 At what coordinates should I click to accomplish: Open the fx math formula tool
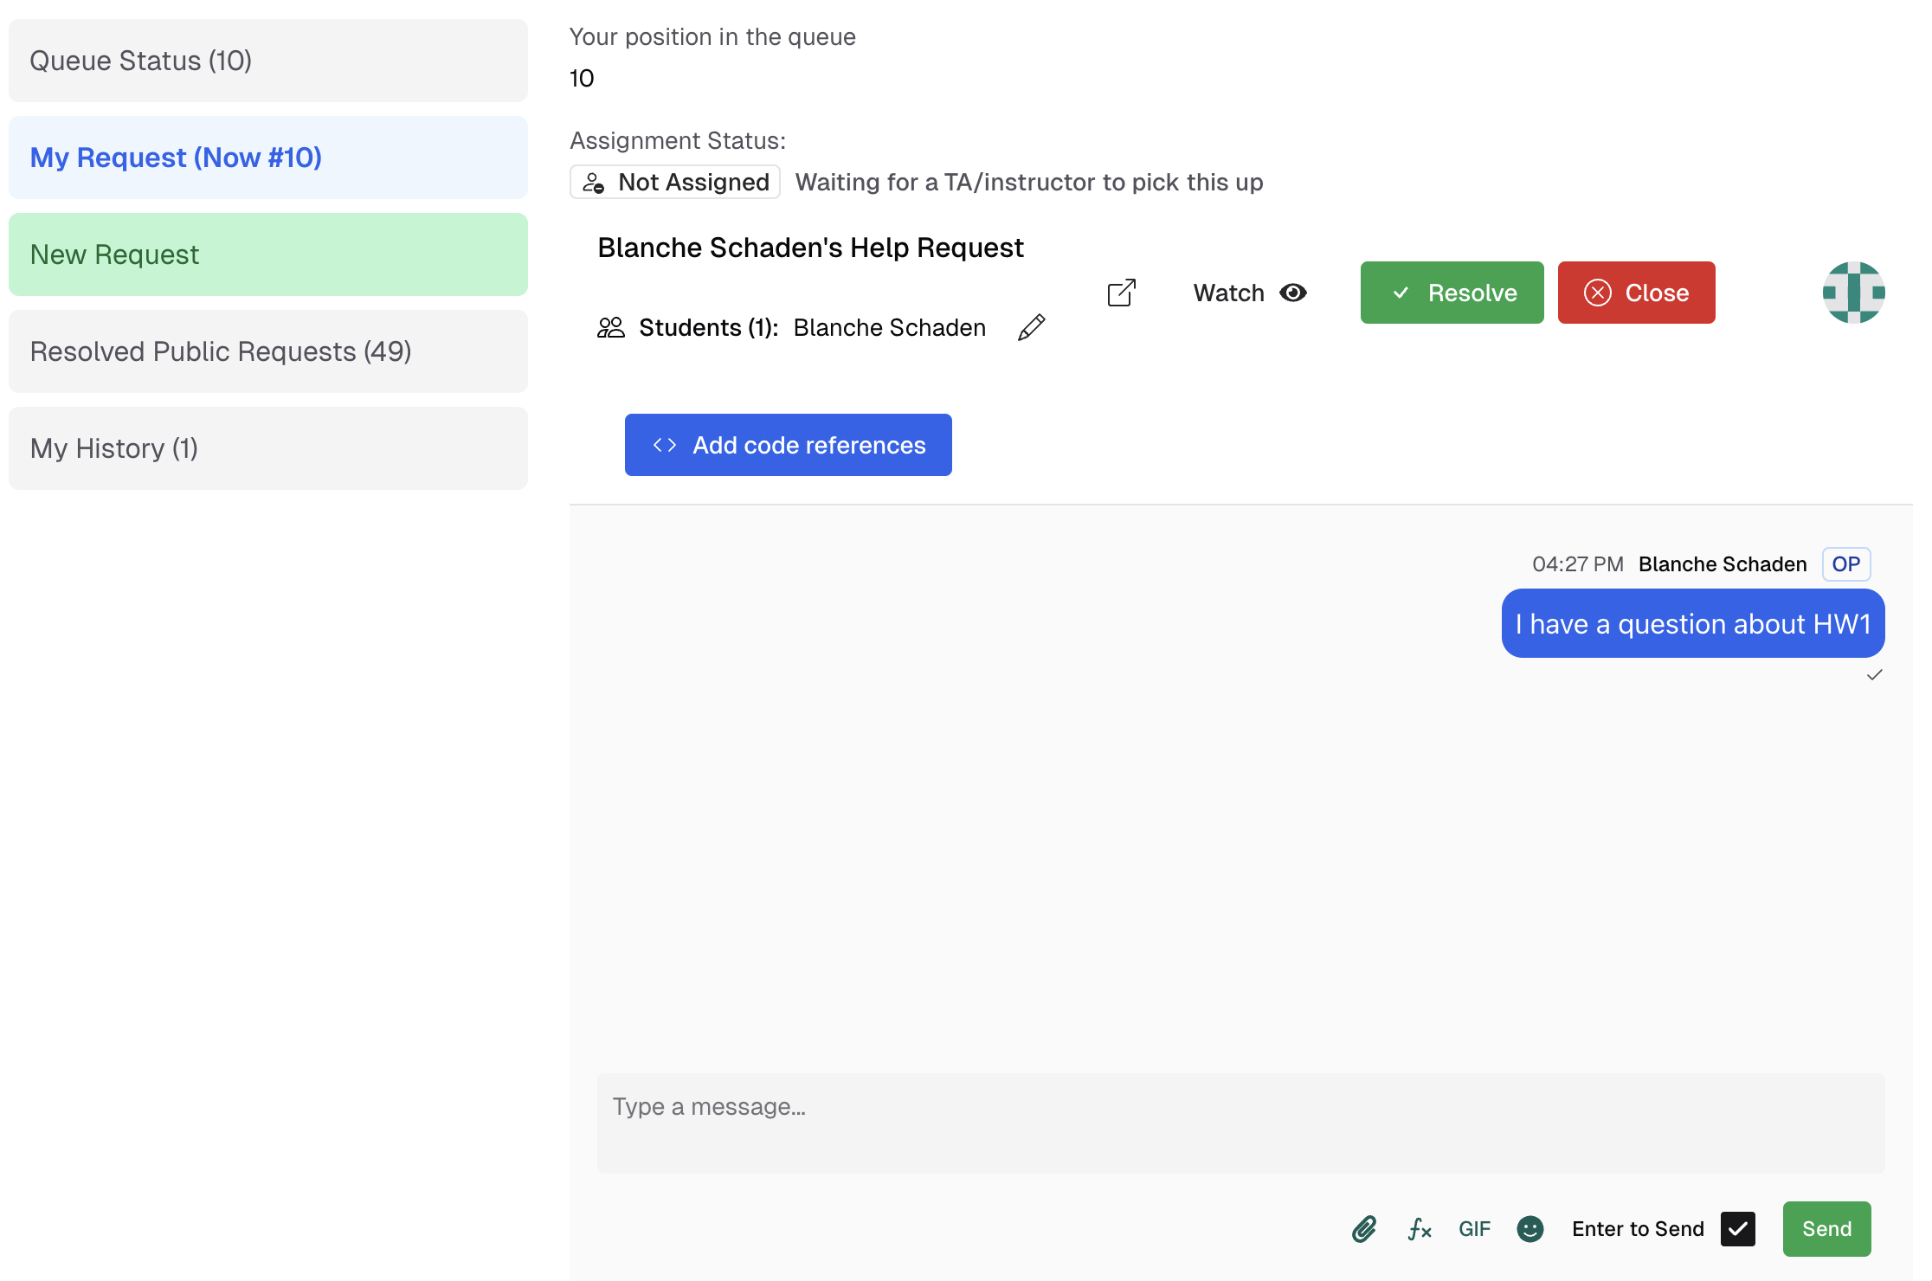tap(1420, 1228)
